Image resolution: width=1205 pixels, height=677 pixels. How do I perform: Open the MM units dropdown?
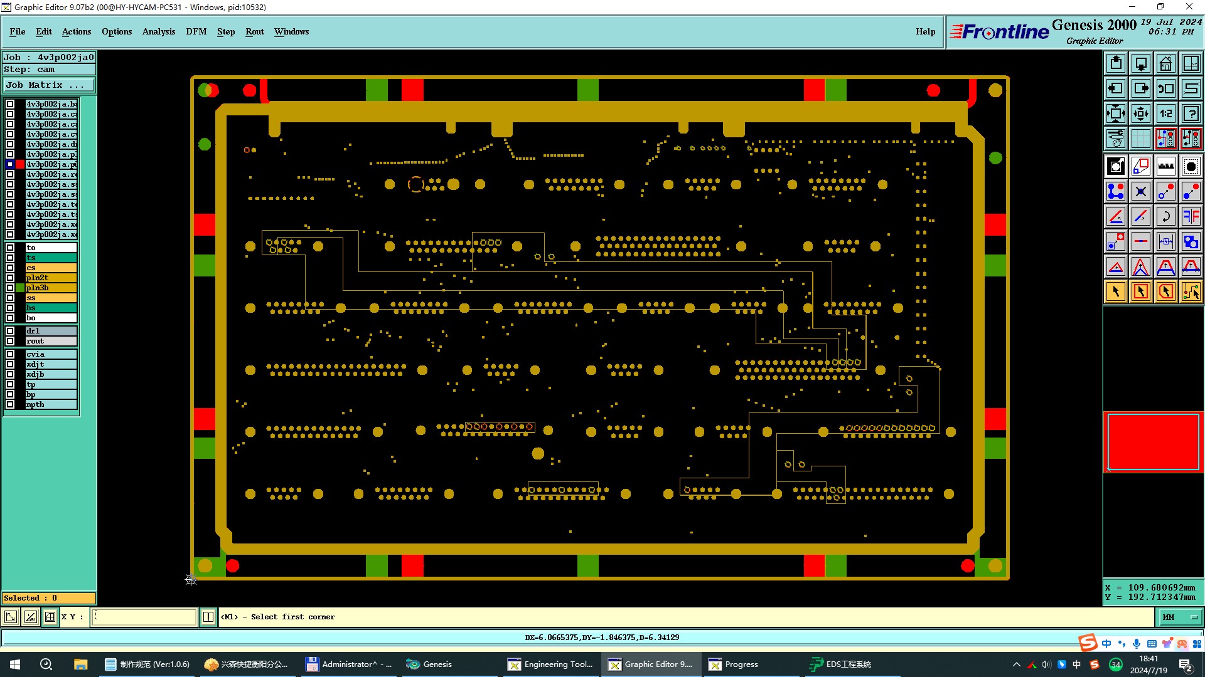tap(1180, 617)
